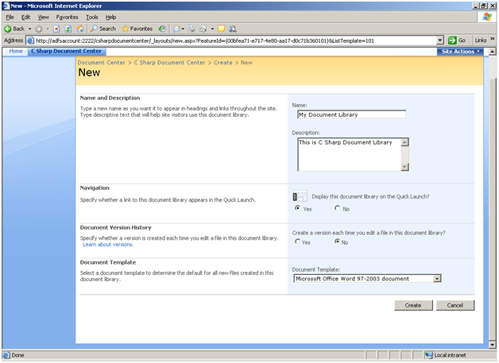Choose Yes for creating document versions
This screenshot has width=499, height=363.
coord(297,241)
